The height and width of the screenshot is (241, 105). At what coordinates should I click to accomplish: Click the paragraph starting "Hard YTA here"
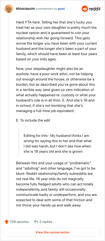coord(56,41)
